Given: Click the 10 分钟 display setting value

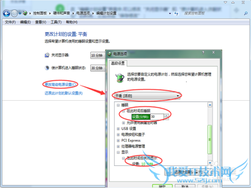Looking at the screenshot, I should point(147,164).
